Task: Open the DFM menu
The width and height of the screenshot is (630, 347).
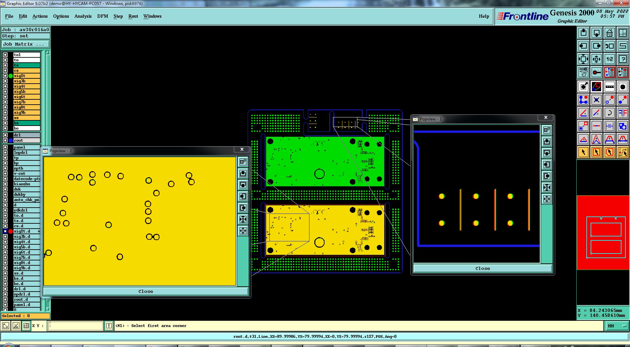Action: pyautogui.click(x=103, y=16)
